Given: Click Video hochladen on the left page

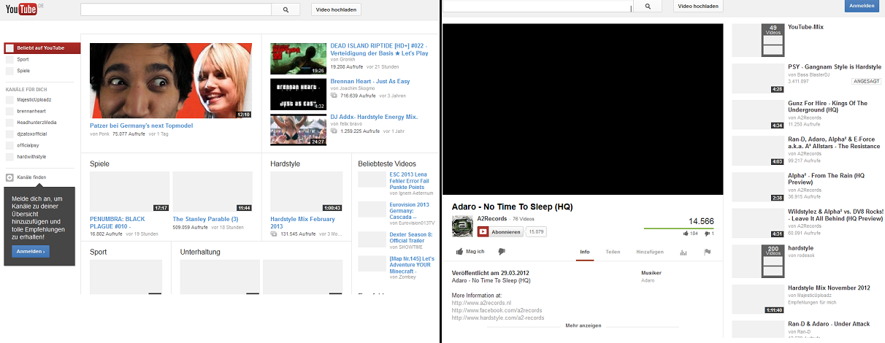Looking at the screenshot, I should click(336, 9).
